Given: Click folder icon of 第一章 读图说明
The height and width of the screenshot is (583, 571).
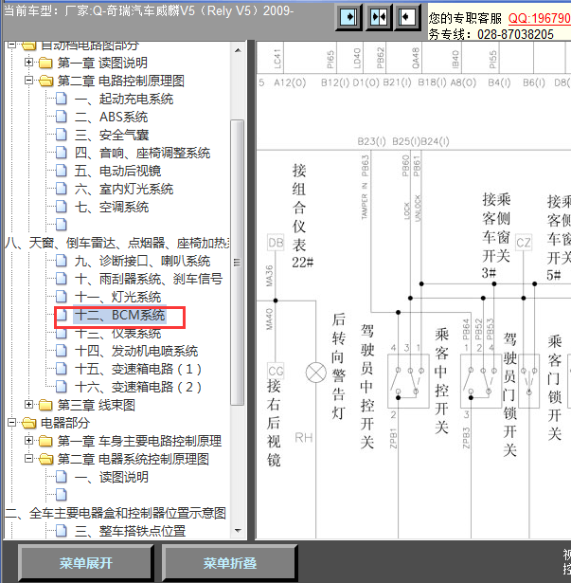Looking at the screenshot, I should point(45,63).
